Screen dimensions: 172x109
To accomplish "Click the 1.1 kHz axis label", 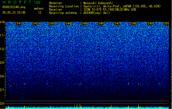I will 2,35.
